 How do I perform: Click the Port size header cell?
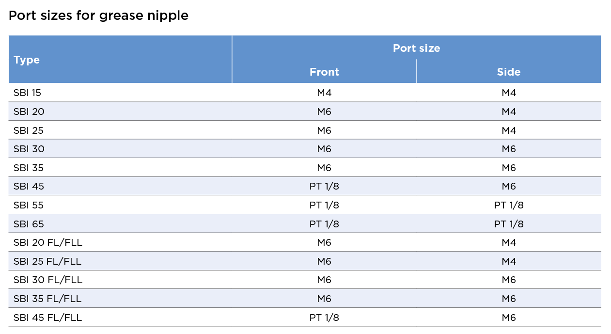point(416,48)
